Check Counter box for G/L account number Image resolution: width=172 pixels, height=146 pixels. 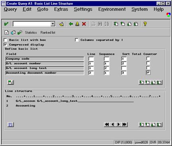[x=148, y=63]
